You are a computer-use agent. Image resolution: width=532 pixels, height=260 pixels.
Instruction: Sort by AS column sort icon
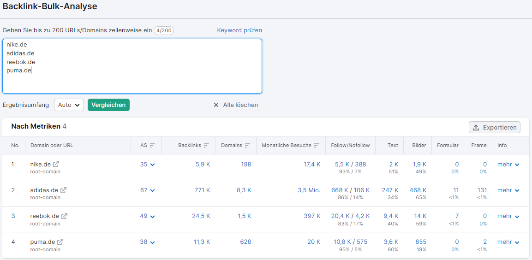153,145
